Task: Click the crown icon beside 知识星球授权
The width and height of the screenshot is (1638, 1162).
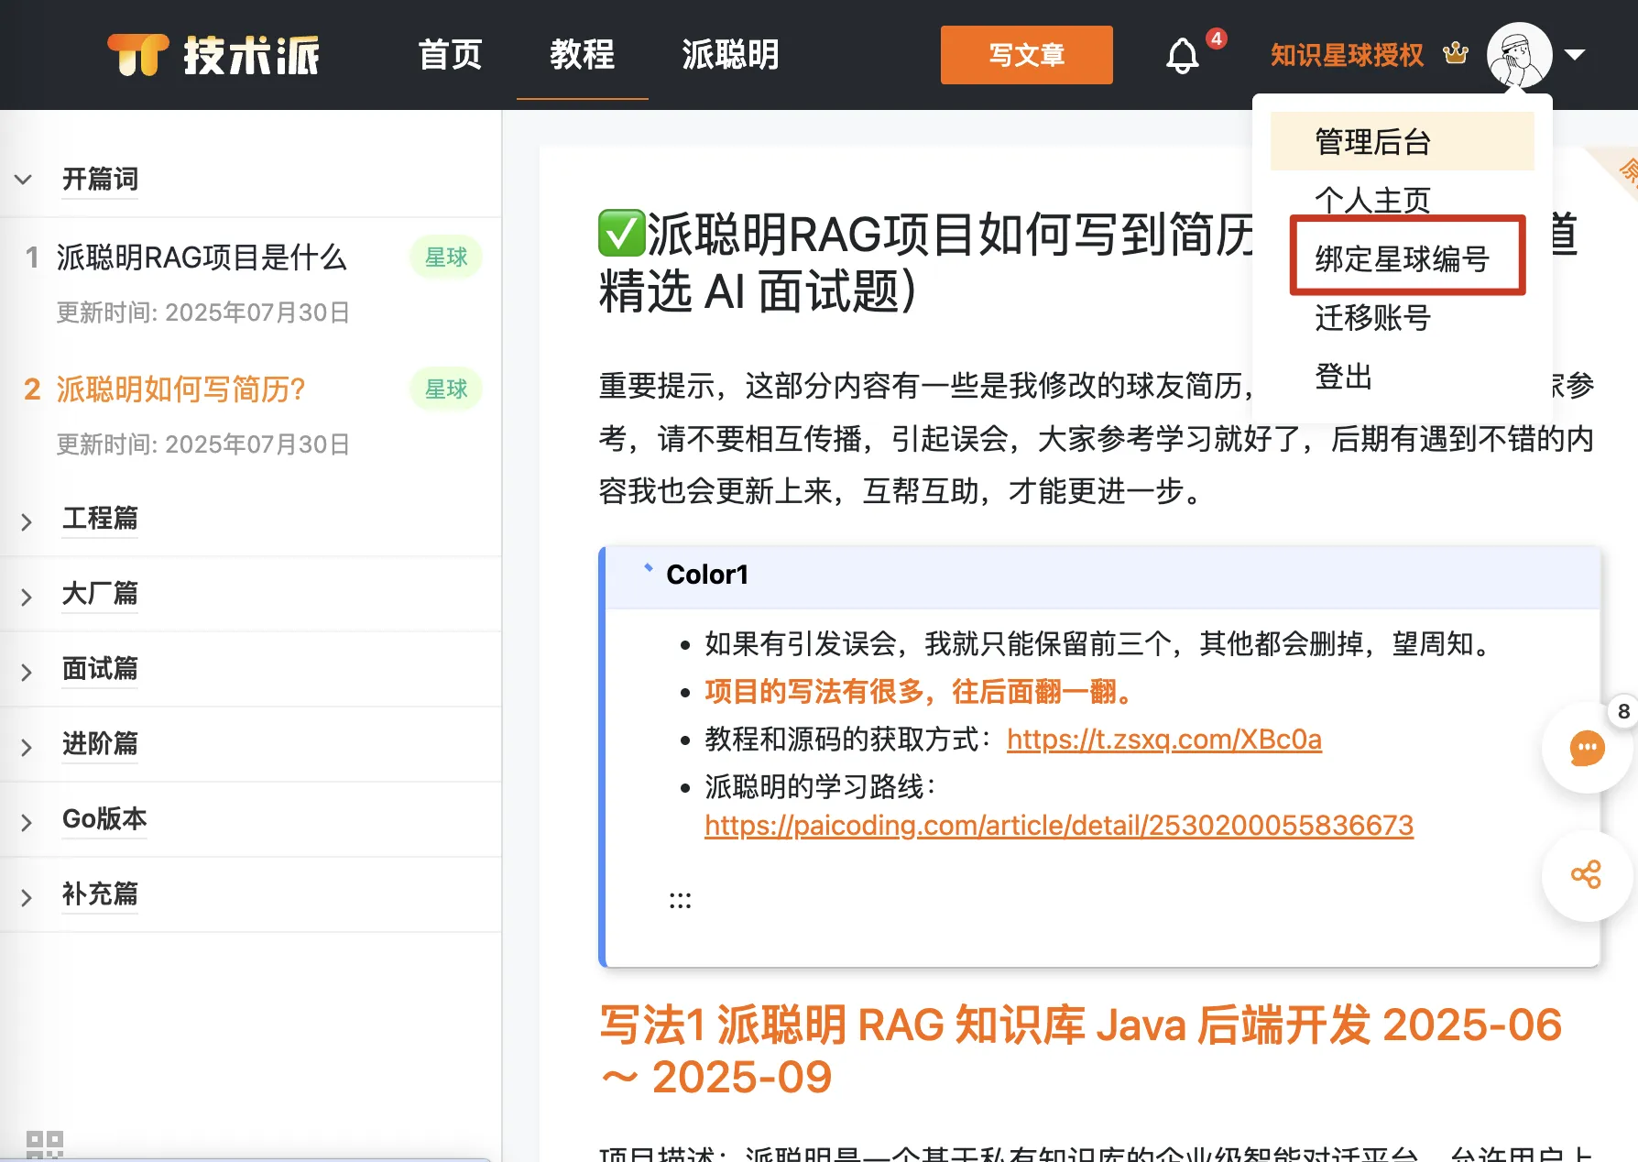Action: (x=1456, y=54)
